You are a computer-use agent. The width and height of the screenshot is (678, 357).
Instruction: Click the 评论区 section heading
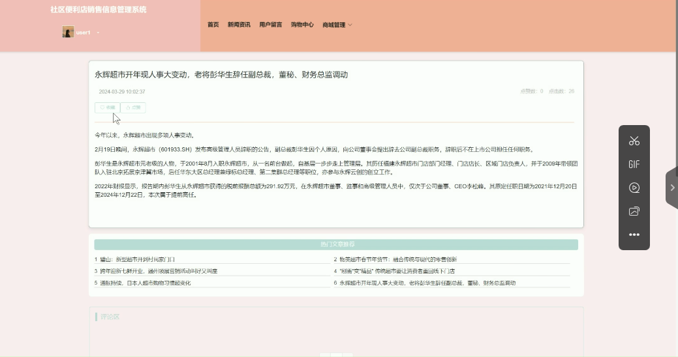[110, 317]
